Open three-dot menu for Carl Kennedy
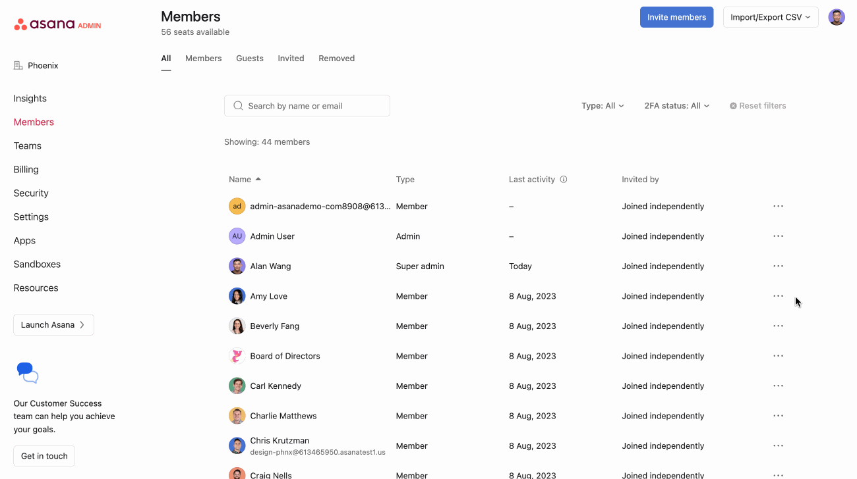 [x=778, y=386]
